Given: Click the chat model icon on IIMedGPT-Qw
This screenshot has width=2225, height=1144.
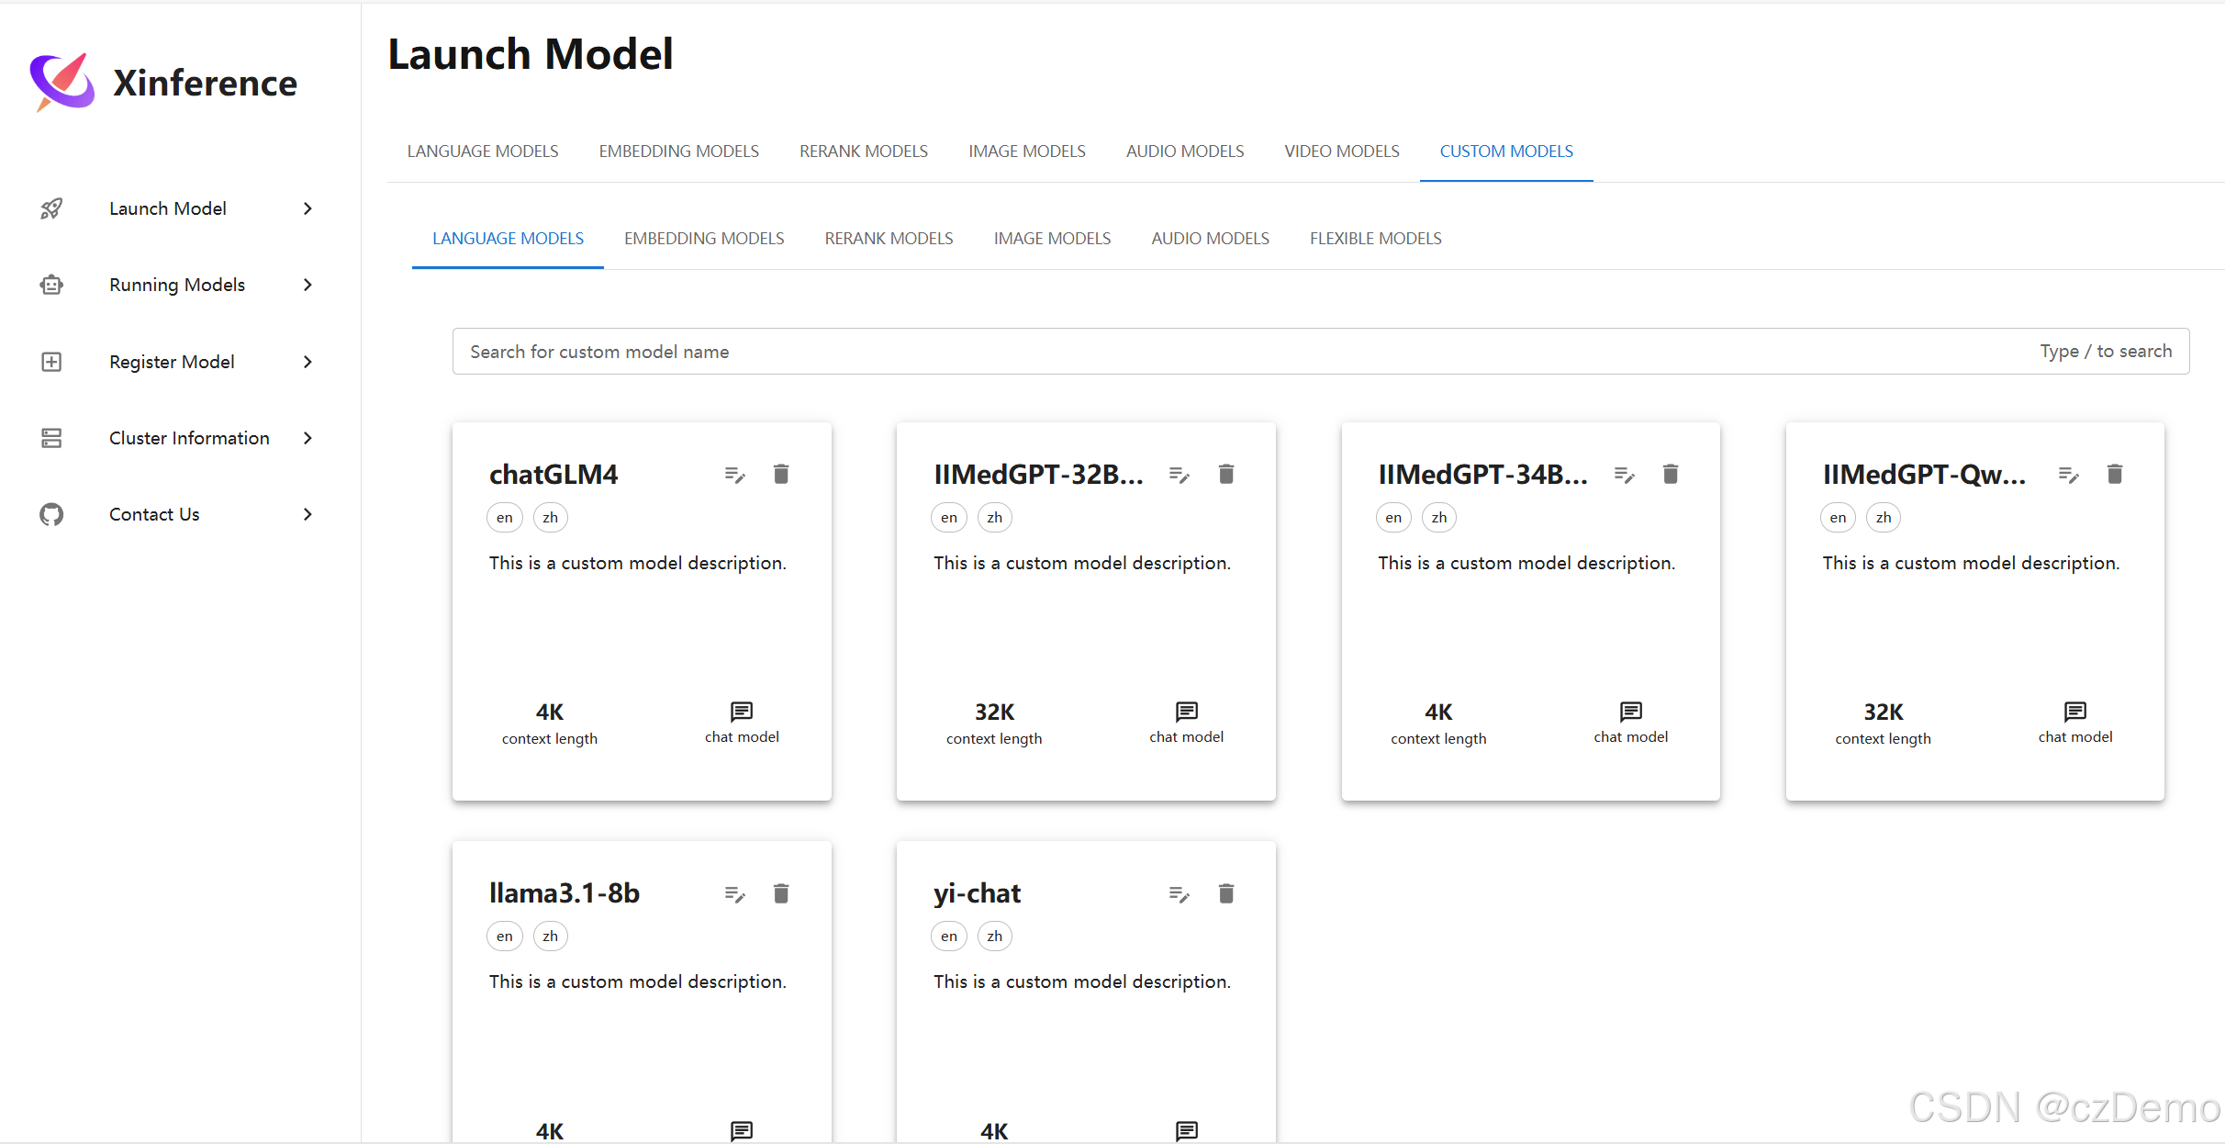Looking at the screenshot, I should point(2075,712).
